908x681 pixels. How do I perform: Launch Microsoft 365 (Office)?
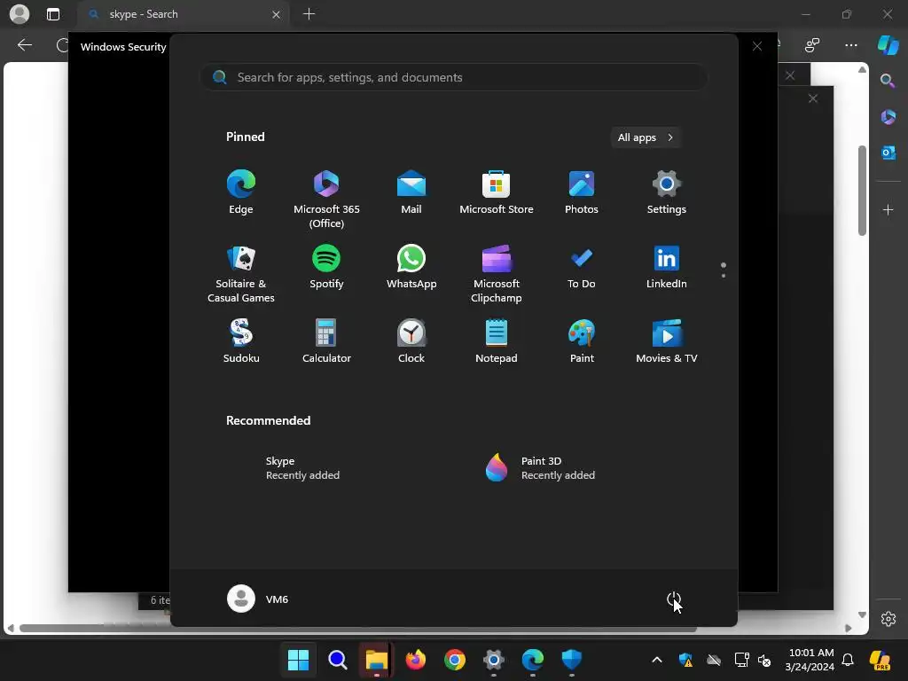tap(326, 200)
